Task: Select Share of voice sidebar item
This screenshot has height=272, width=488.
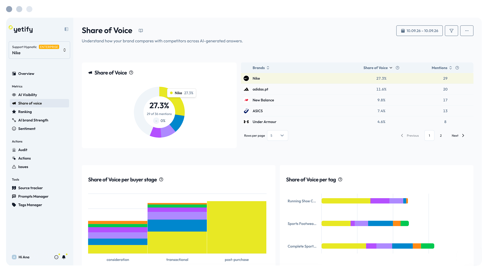Action: (x=39, y=103)
